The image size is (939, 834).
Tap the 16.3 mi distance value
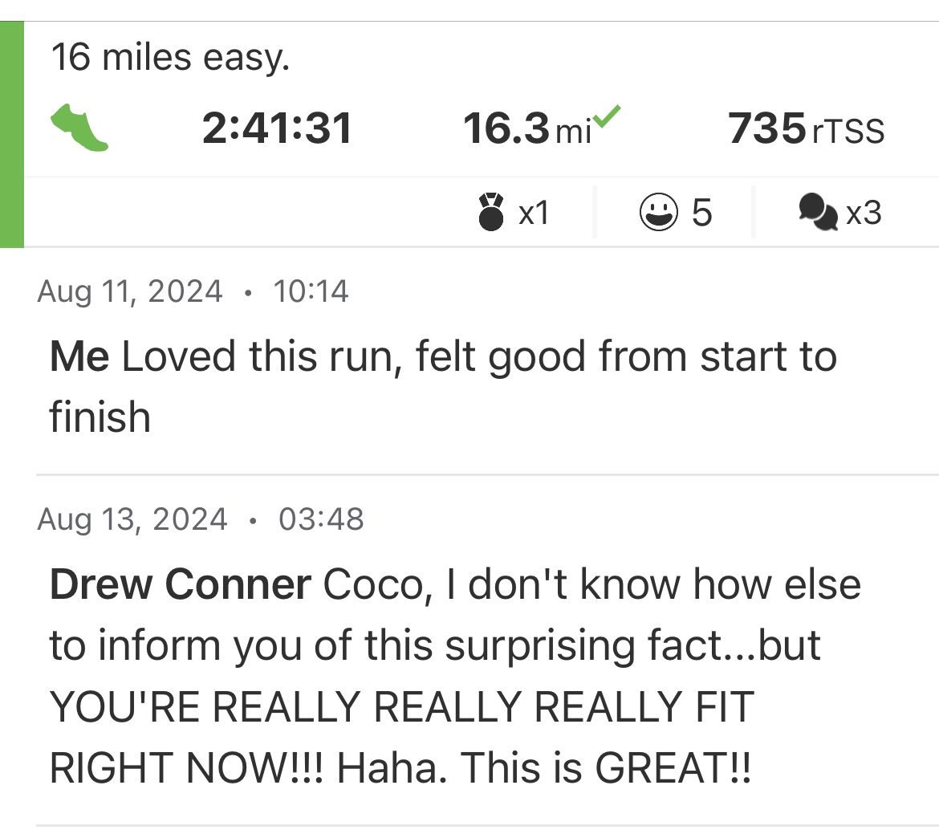pos(526,129)
